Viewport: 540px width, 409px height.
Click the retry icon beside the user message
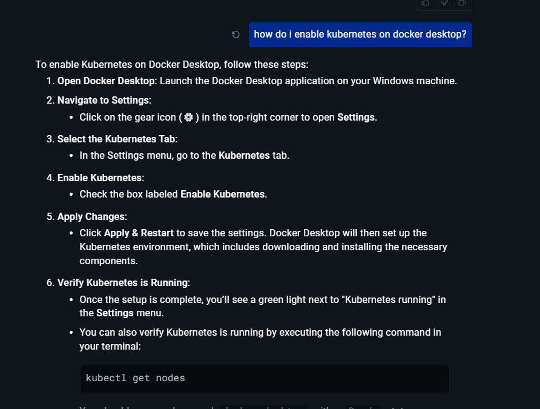(235, 35)
